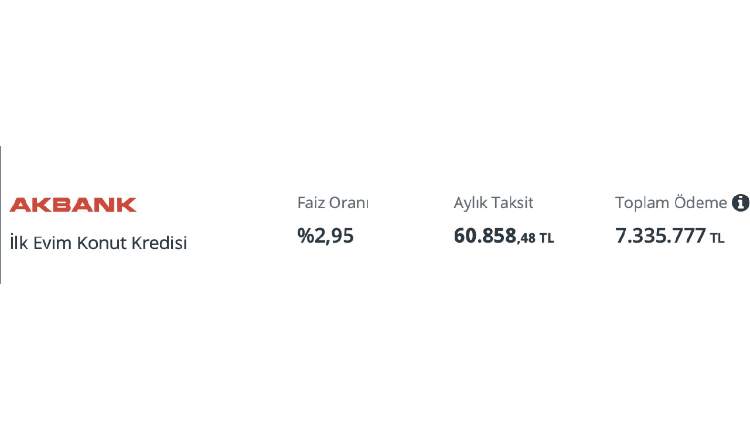
Task: Click the TL suffix after 60.858,48
Action: tap(547, 238)
